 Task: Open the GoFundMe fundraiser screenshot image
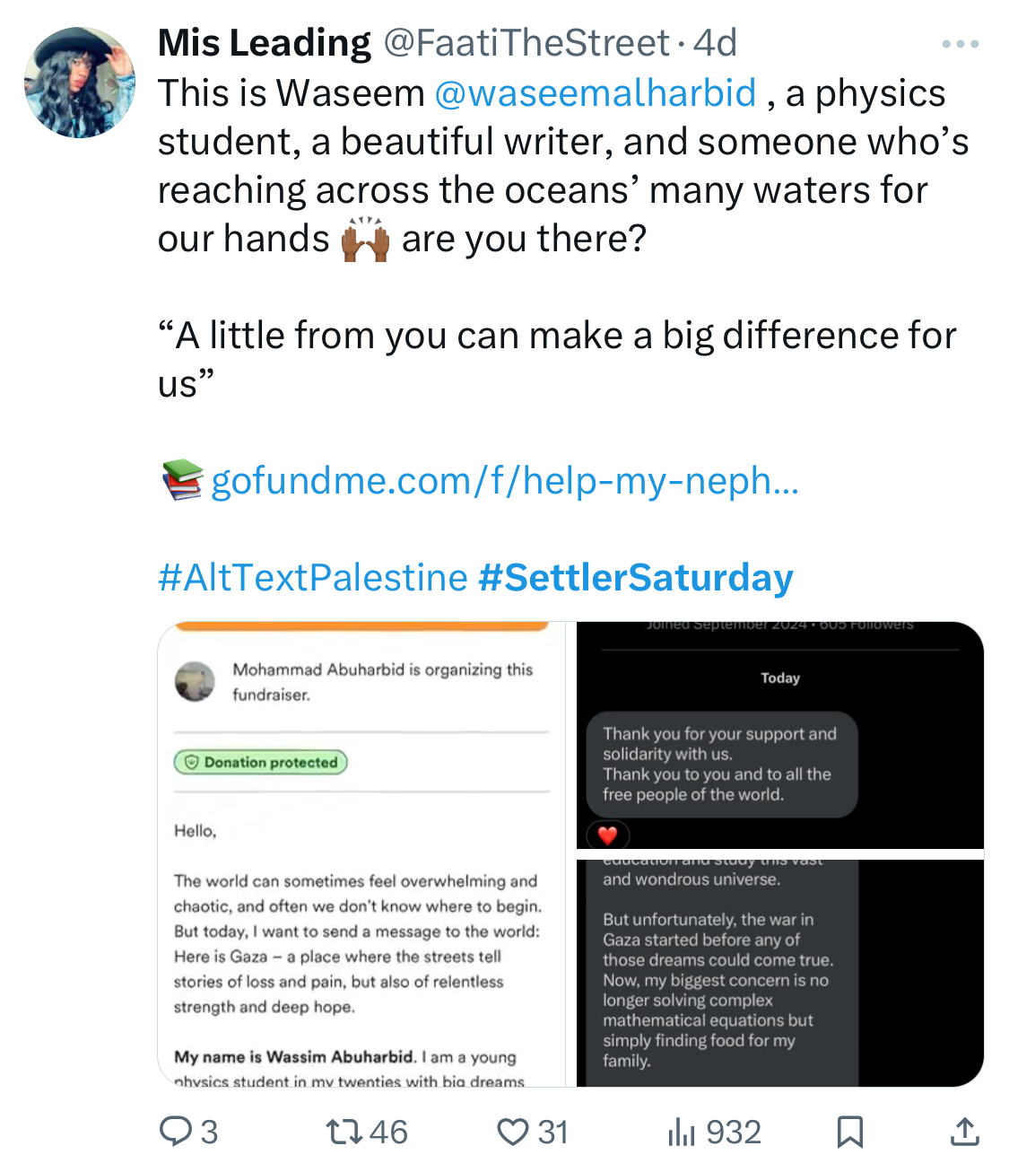(x=361, y=853)
